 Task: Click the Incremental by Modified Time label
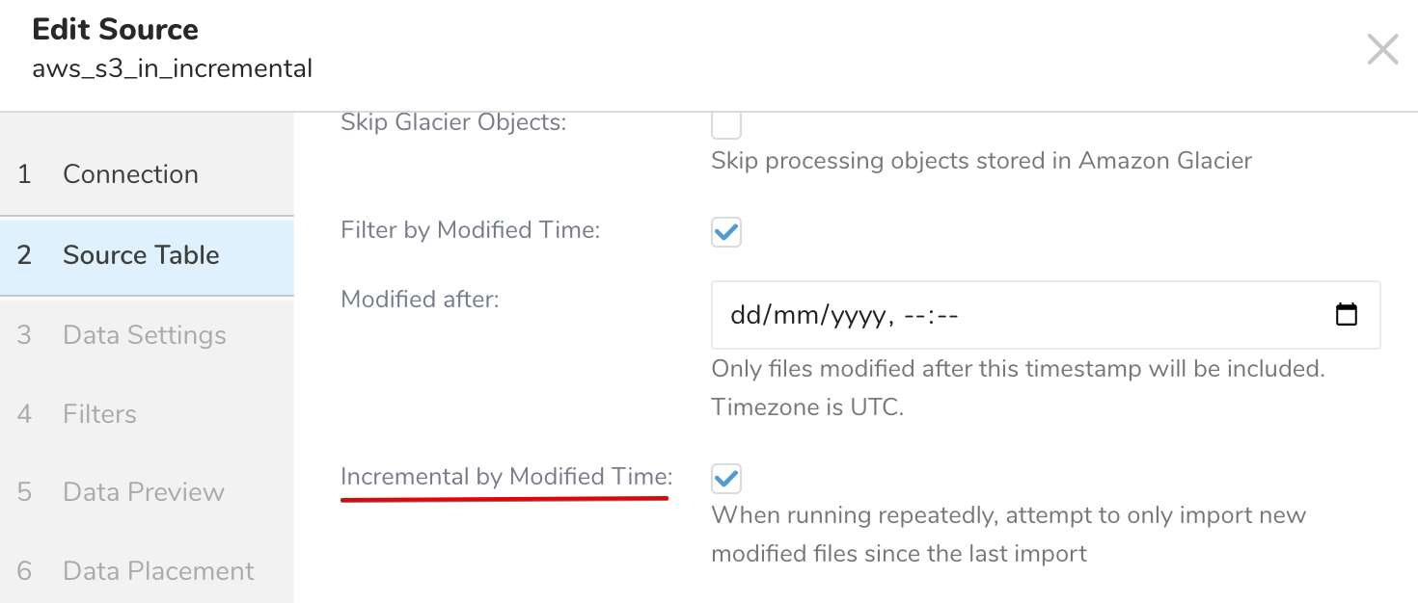[x=506, y=477]
